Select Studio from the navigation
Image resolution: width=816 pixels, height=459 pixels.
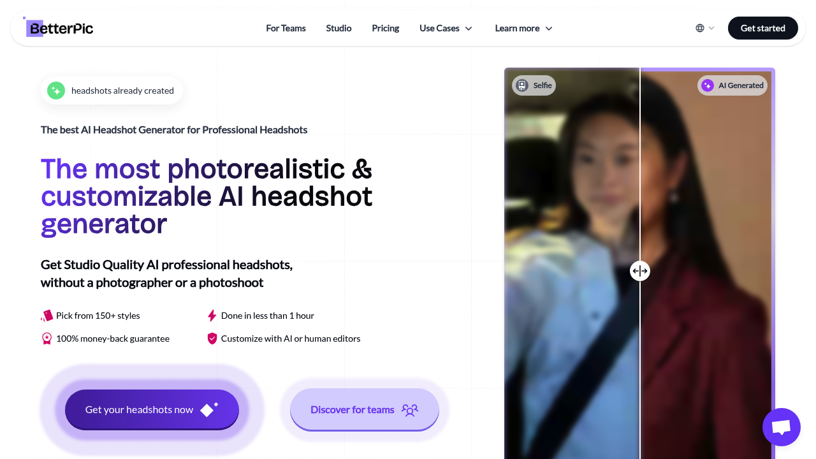click(339, 28)
